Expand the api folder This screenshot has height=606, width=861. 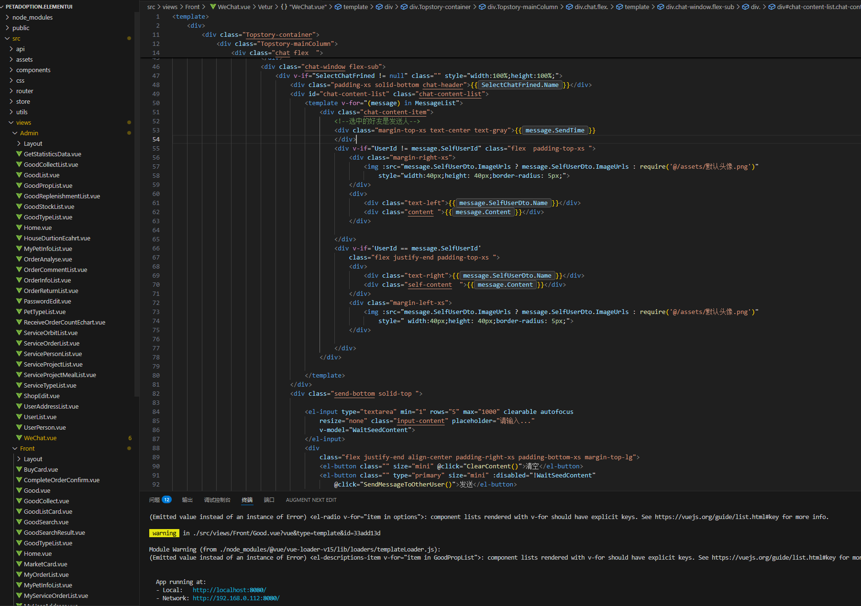coord(11,49)
